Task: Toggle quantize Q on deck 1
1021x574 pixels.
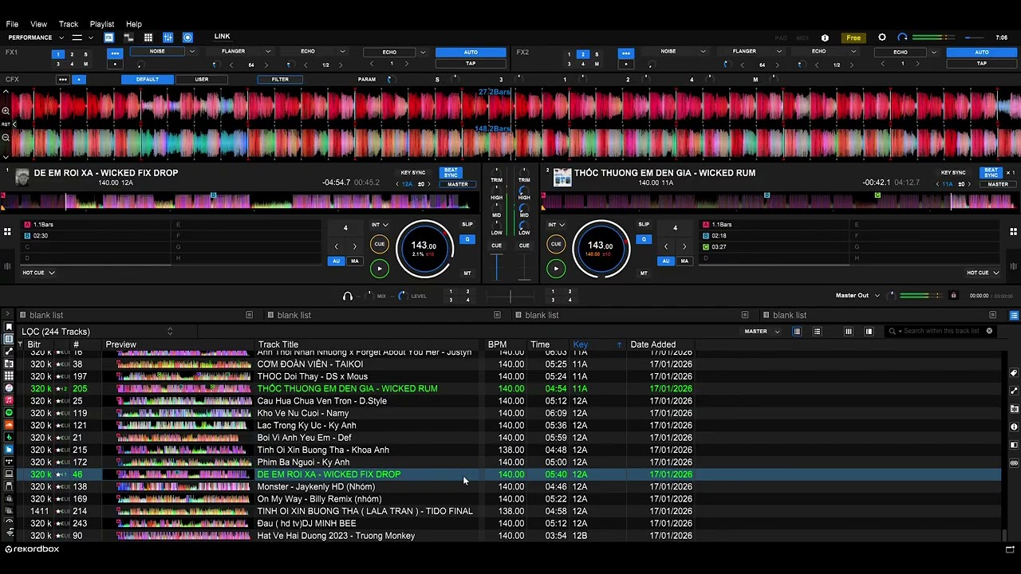Action: pyautogui.click(x=467, y=239)
